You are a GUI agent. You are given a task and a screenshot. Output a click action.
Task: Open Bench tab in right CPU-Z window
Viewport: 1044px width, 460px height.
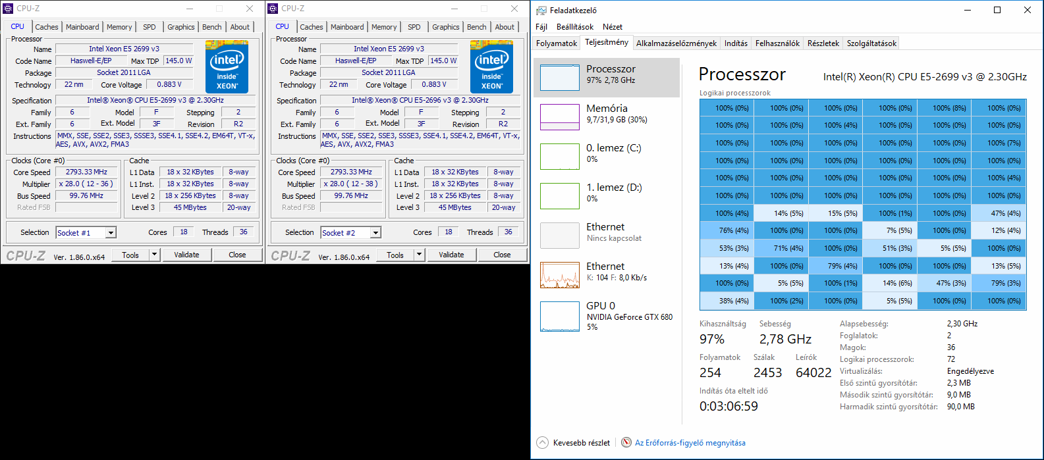click(477, 27)
